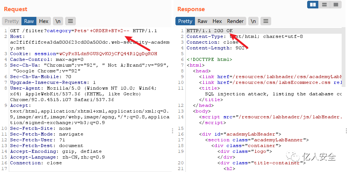Select the Raw tab in Request panel
The width and height of the screenshot is (347, 172).
pyautogui.click(x=29, y=21)
